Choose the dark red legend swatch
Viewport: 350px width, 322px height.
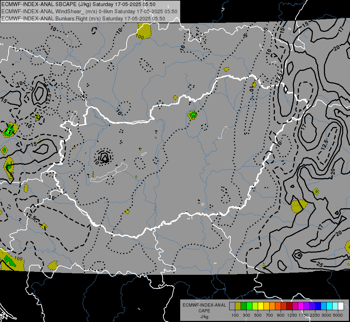coord(290,306)
